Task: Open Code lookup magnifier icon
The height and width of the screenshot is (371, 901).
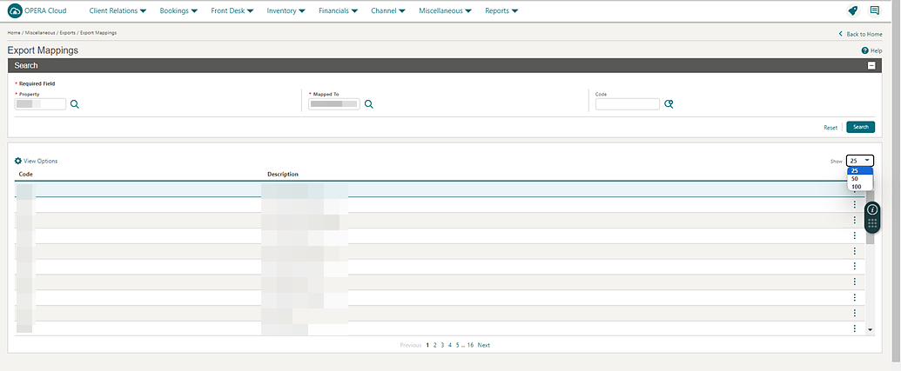Action: (669, 104)
